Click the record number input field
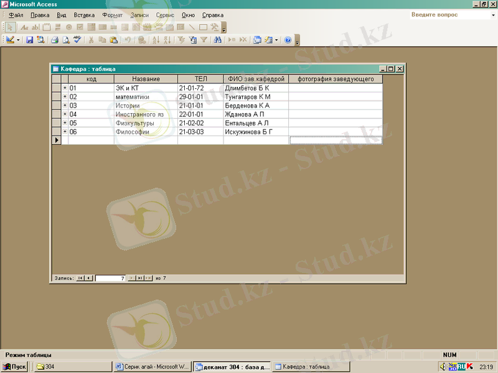498x373 pixels. click(x=110, y=279)
